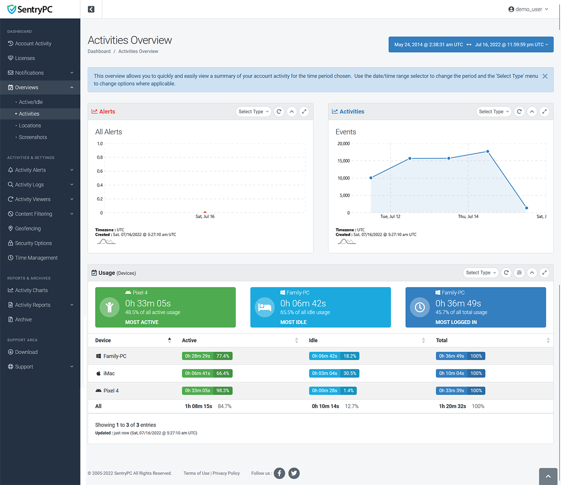Open the demo_user account menu

click(x=528, y=9)
